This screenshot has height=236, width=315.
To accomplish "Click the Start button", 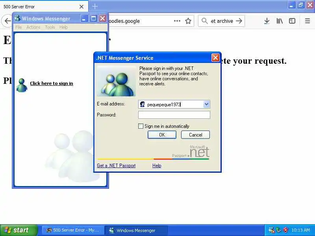I will click(19, 230).
